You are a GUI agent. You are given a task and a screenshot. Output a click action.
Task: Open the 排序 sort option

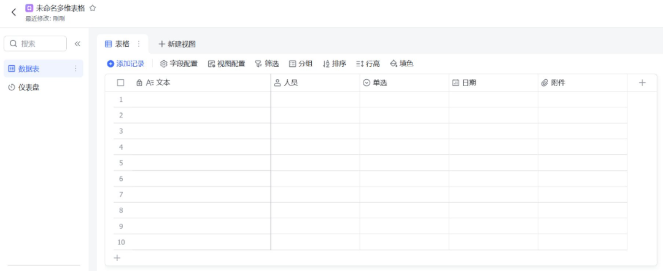click(x=335, y=64)
